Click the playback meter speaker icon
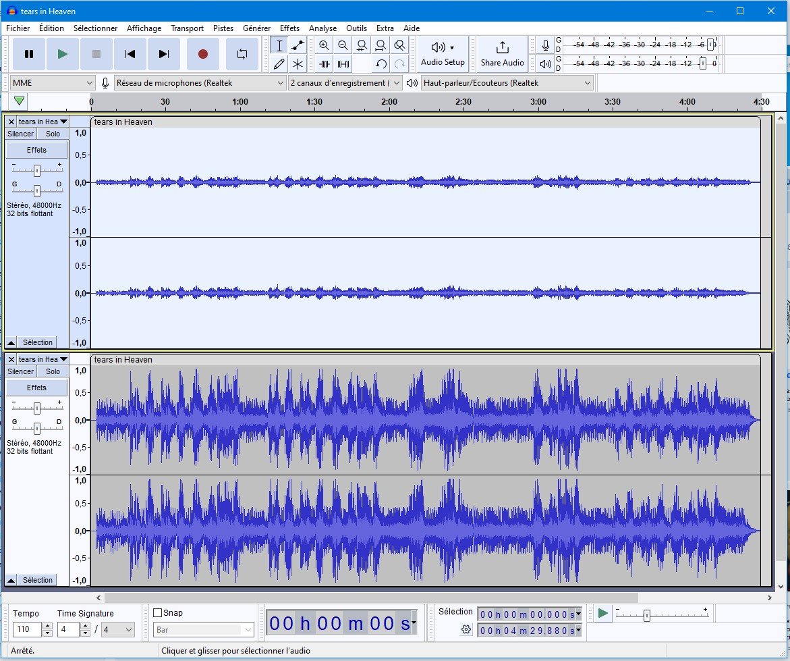This screenshot has height=661, width=790. pyautogui.click(x=545, y=64)
